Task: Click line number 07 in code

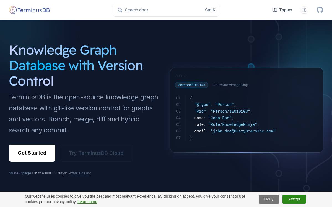Action: [178, 138]
